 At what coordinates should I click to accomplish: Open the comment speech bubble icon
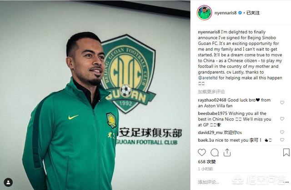pyautogui.click(x=215, y=153)
